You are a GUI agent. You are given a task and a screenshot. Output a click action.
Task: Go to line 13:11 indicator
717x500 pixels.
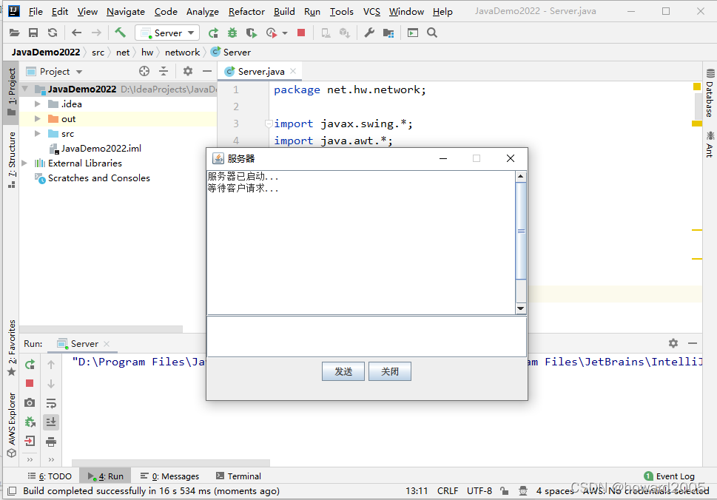tap(416, 490)
